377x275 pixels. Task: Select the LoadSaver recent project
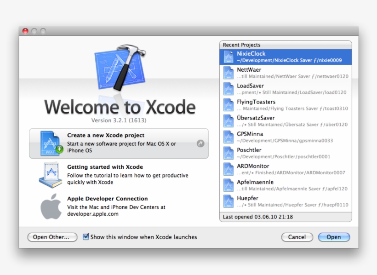pyautogui.click(x=286, y=89)
